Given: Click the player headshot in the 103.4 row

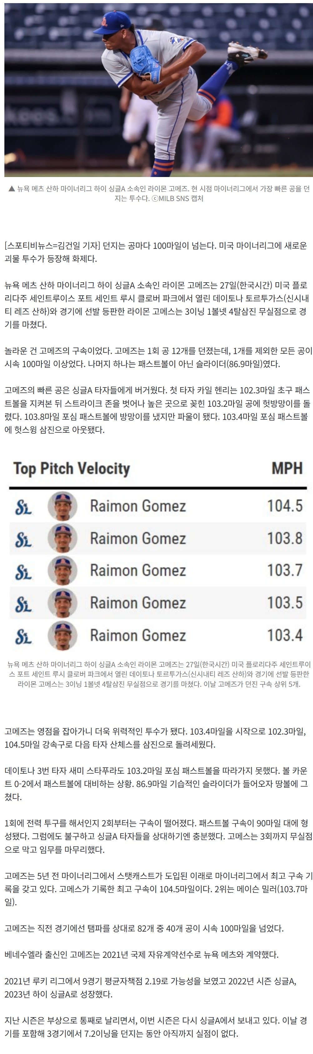Looking at the screenshot, I should point(62,635).
